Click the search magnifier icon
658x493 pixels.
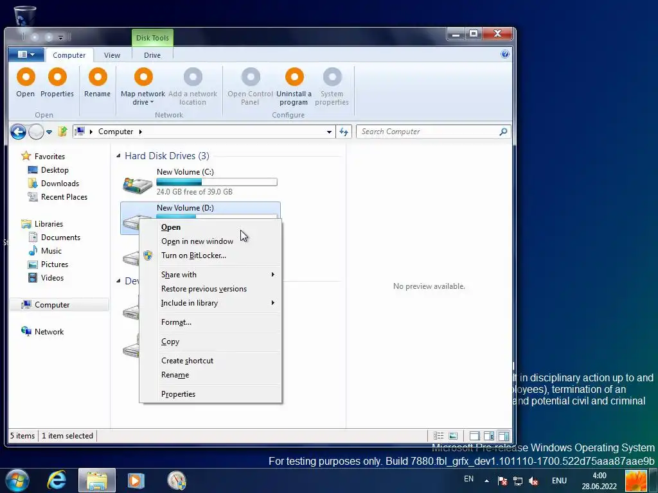[503, 132]
